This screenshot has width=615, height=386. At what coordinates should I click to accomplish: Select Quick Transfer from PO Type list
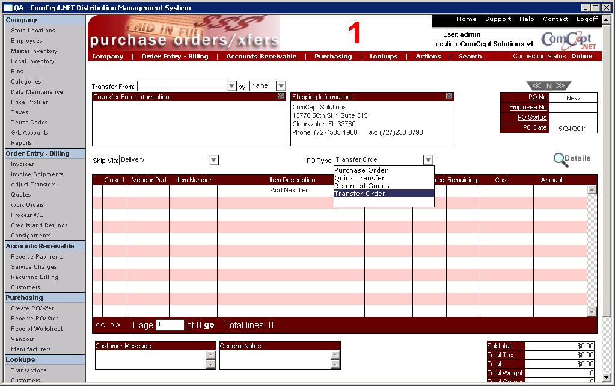tap(360, 178)
